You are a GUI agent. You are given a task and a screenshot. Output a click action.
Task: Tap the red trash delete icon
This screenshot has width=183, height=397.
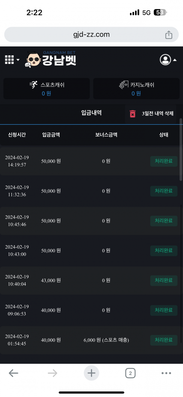[133, 114]
